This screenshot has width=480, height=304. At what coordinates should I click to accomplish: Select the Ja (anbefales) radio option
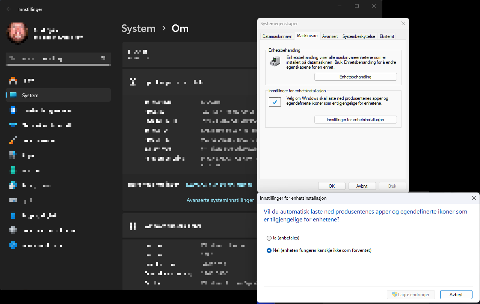(269, 238)
